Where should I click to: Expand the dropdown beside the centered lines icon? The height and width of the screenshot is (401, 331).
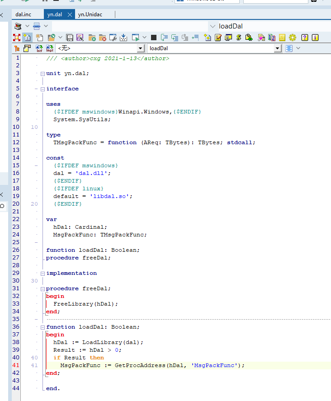coord(298,48)
